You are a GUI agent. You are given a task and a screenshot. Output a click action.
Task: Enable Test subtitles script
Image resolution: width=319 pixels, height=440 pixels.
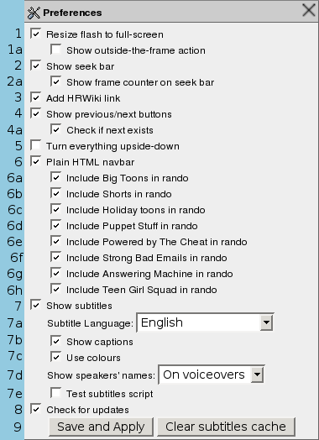click(x=56, y=393)
